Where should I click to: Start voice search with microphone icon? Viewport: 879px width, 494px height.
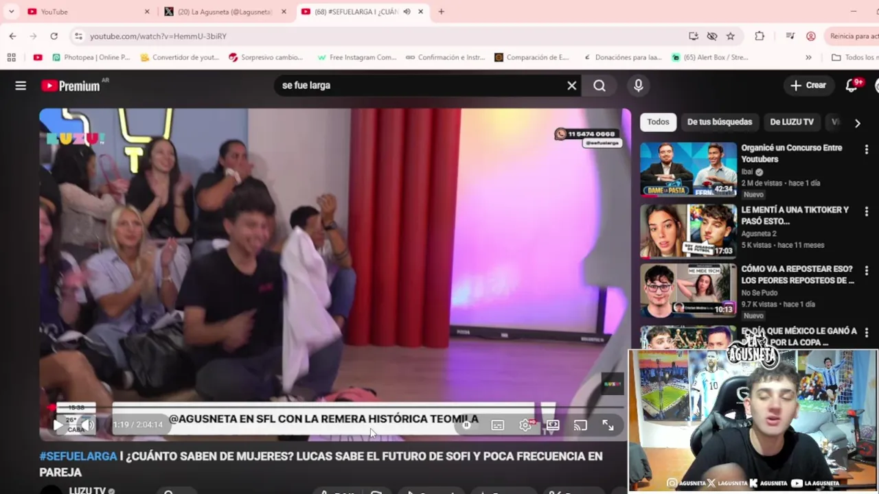coord(639,86)
